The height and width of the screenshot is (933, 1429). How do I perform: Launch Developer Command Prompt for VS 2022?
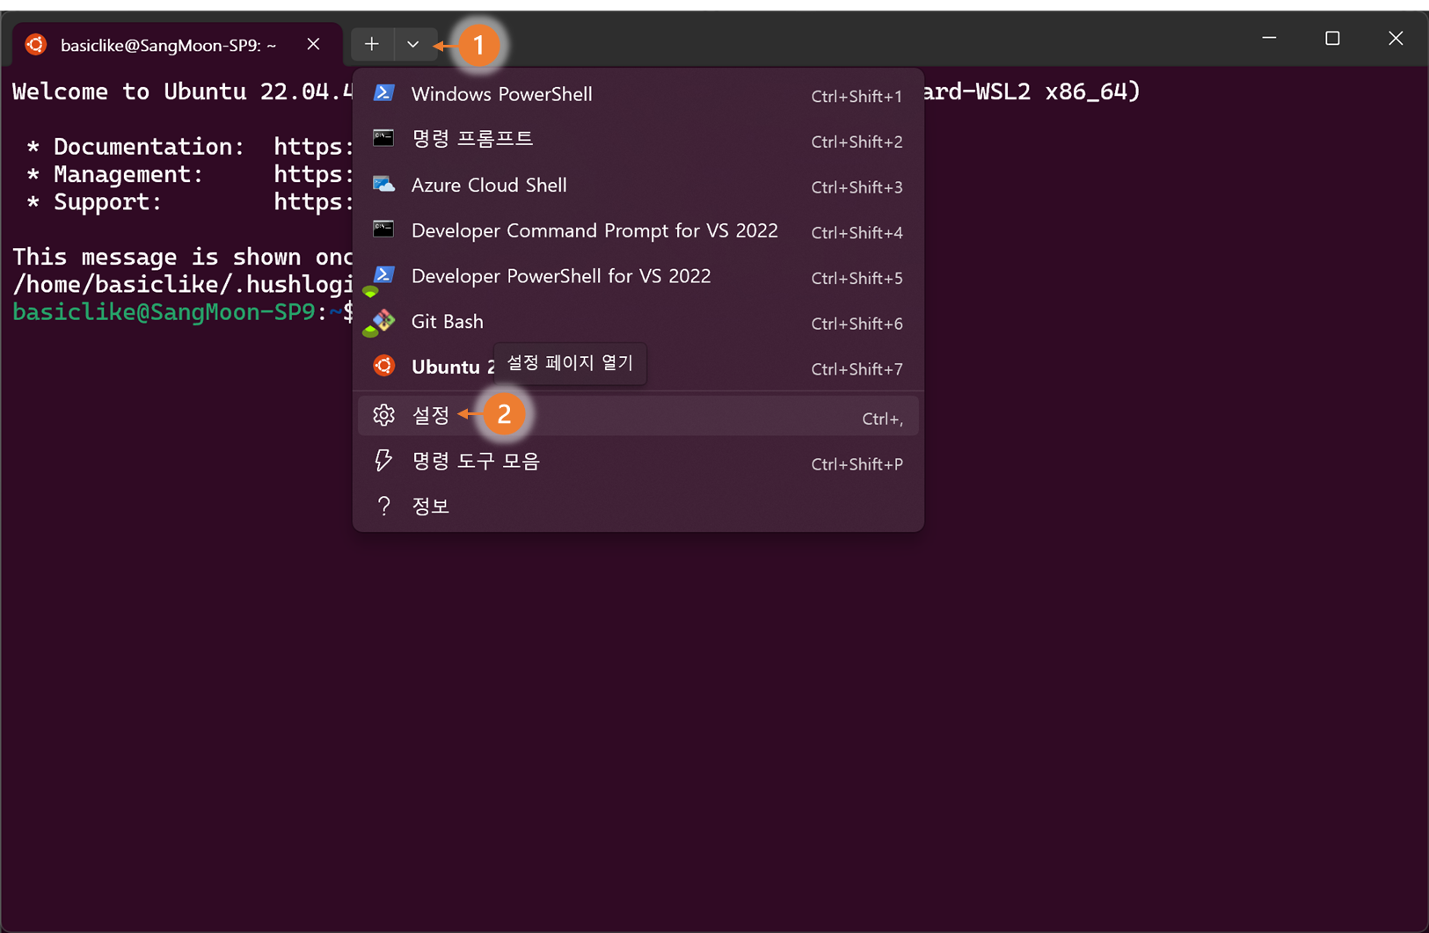[638, 230]
